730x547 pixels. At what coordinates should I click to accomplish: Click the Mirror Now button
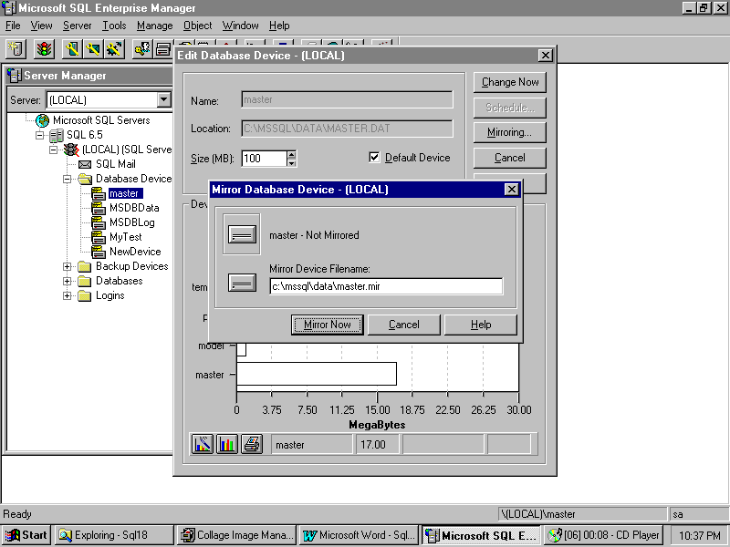[x=328, y=325]
